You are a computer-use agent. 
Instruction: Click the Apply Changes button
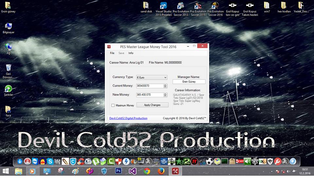[x=152, y=105]
